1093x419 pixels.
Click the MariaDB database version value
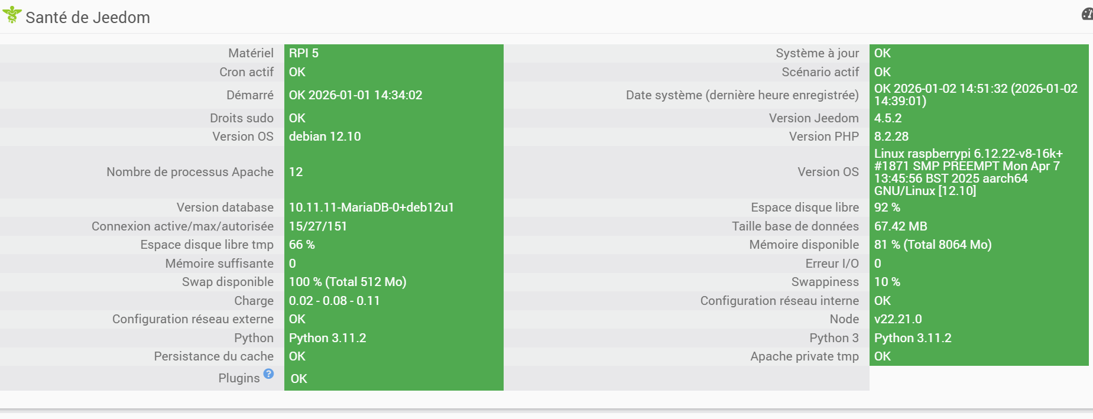point(371,207)
